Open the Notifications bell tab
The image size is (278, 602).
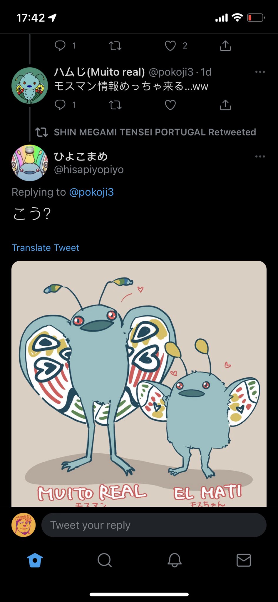tap(174, 560)
